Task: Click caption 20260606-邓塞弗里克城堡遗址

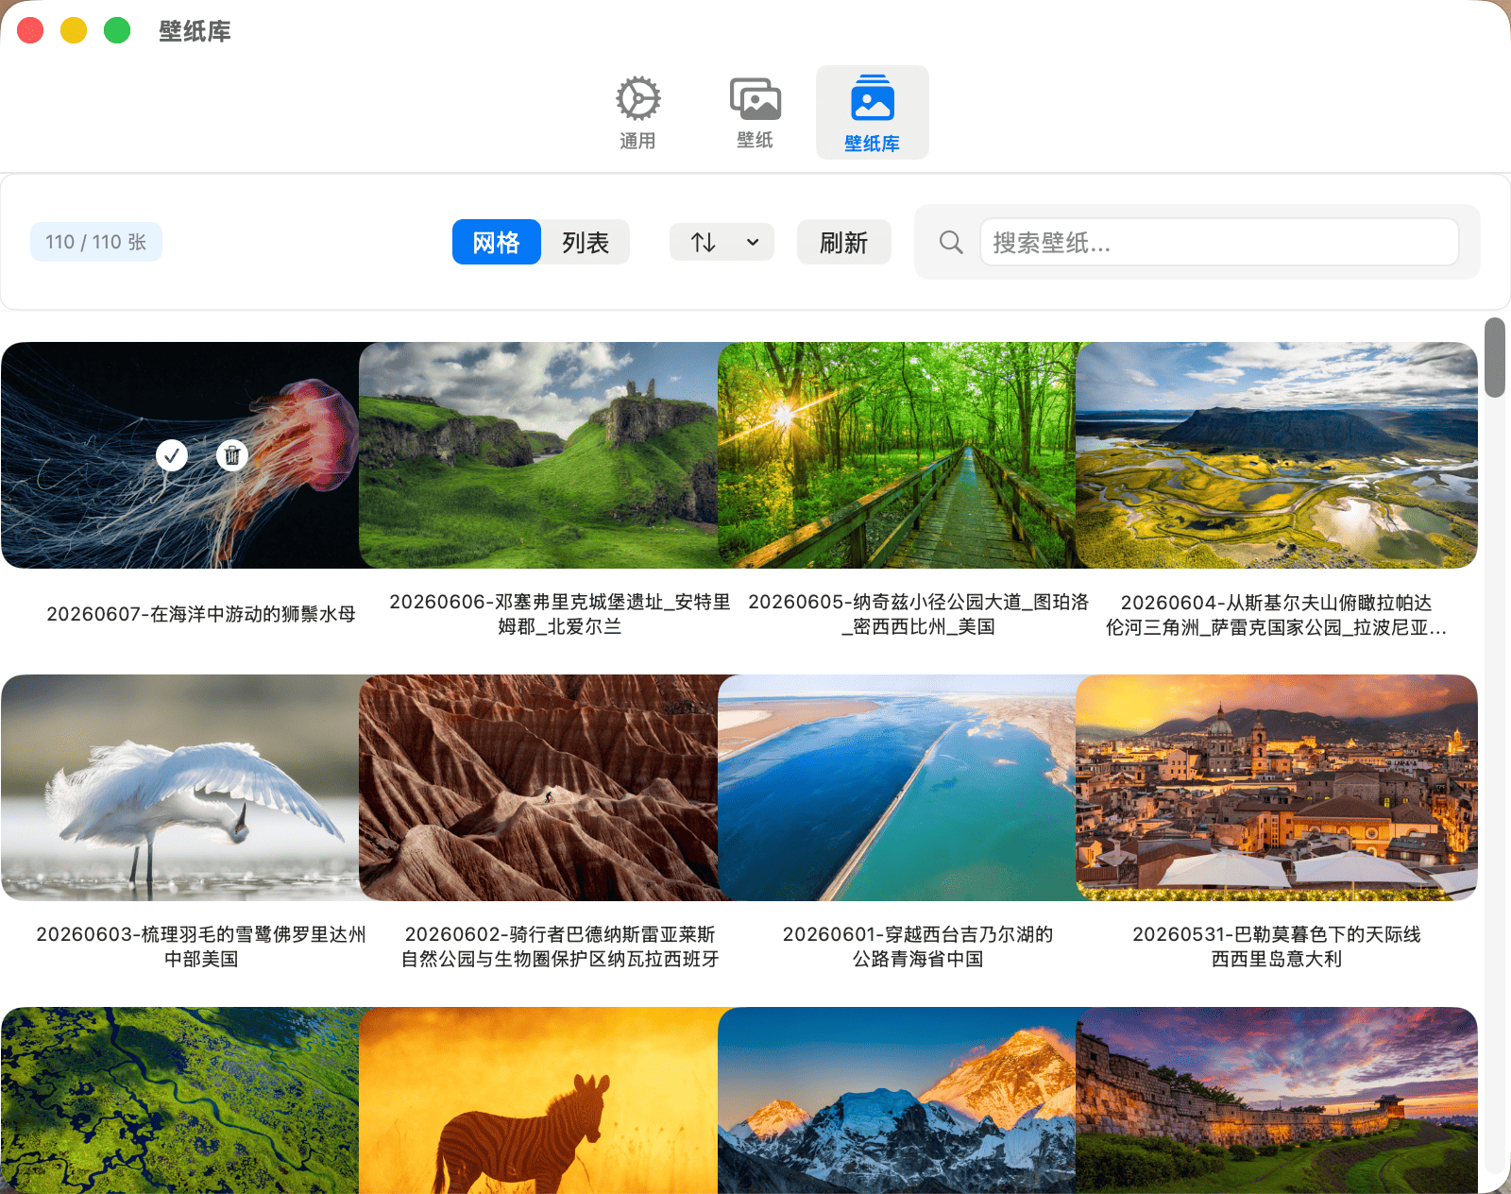Action: coord(560,614)
